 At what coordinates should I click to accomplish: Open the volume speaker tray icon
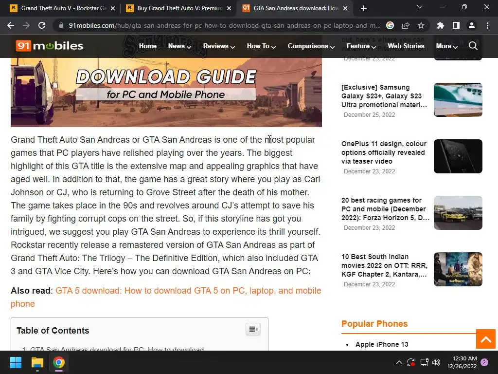(436, 362)
